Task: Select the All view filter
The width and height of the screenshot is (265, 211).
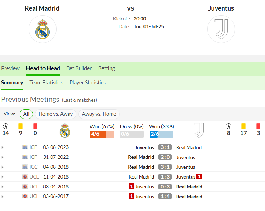Action: click(26, 114)
